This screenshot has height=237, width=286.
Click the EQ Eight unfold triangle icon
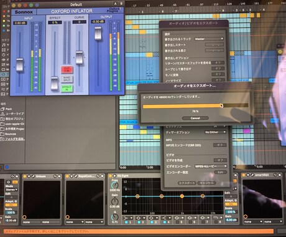(x=114, y=176)
